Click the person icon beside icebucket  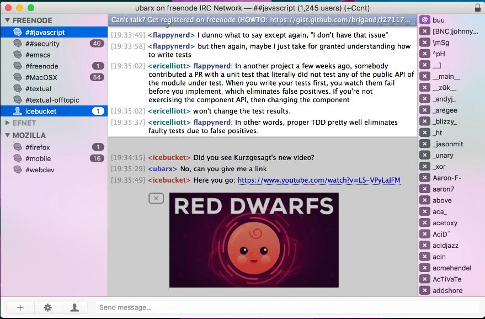click(x=18, y=111)
